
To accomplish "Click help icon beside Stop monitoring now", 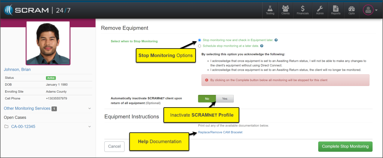I will tap(276, 40).
